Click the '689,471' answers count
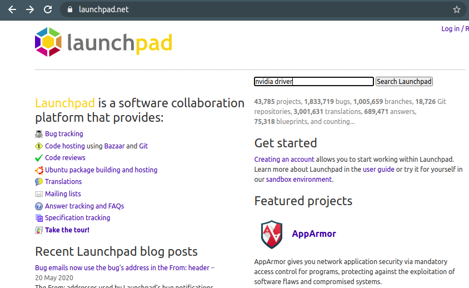469x288 pixels. [376, 112]
